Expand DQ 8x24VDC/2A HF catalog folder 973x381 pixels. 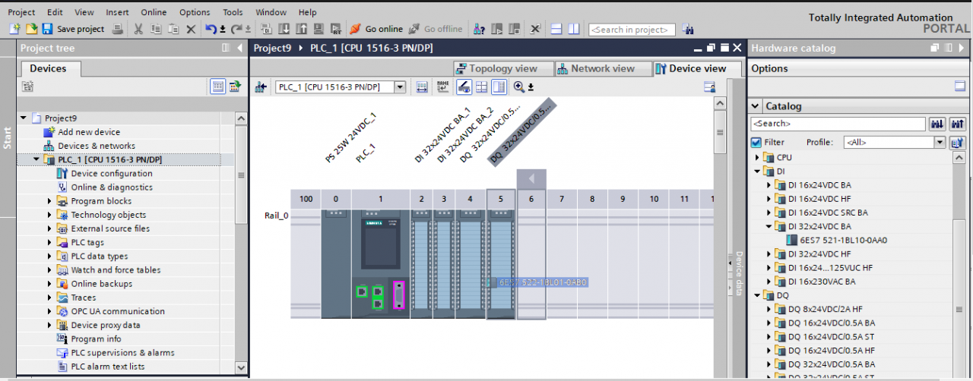tap(769, 309)
